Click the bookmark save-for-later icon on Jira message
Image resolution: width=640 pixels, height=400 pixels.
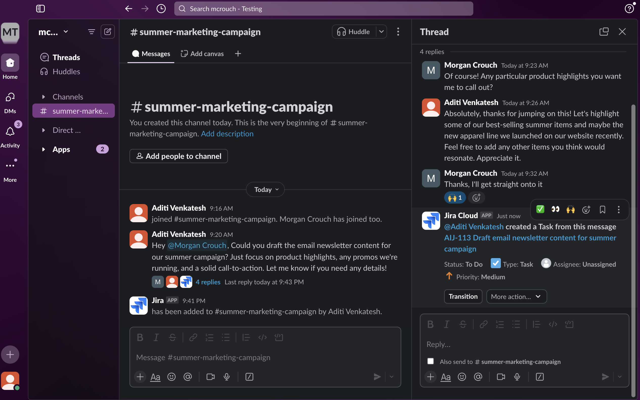click(x=602, y=210)
